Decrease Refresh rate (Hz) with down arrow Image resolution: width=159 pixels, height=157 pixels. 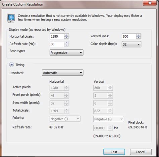[x=66, y=45]
